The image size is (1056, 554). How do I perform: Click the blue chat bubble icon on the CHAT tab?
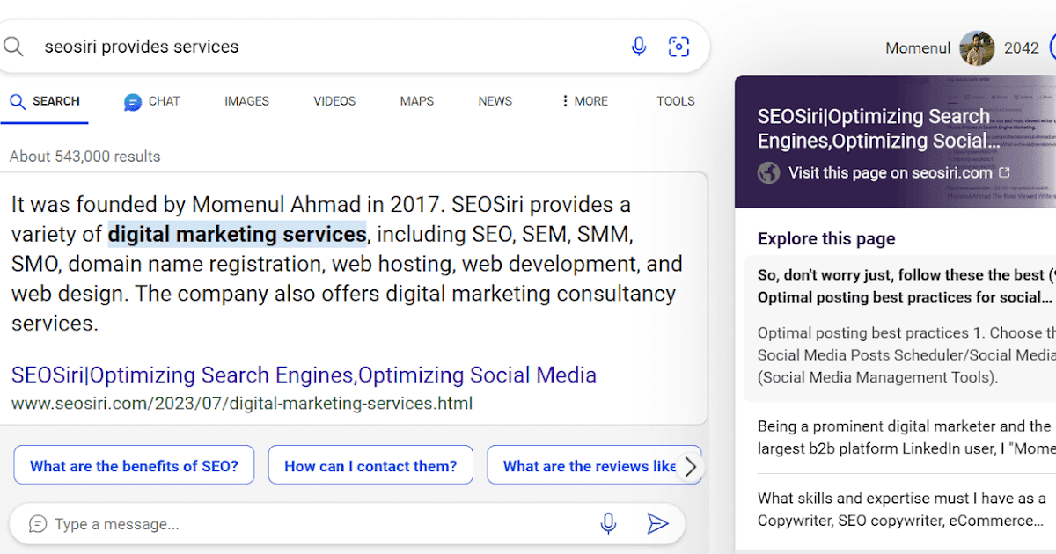(133, 101)
